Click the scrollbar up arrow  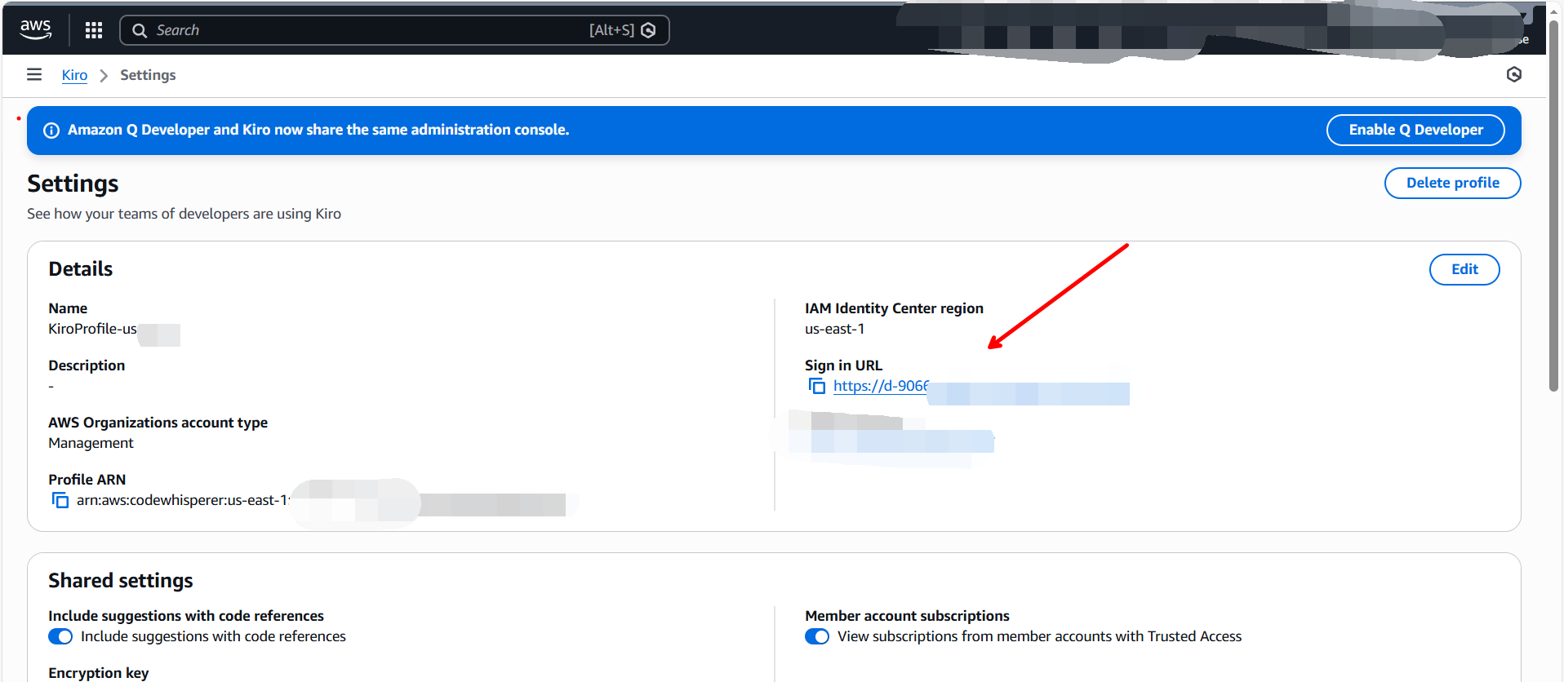(x=1553, y=11)
